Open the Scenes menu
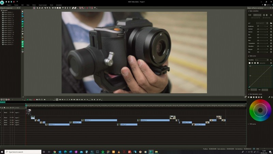Viewport: 273px width, 154px height. click(x=16, y=5)
